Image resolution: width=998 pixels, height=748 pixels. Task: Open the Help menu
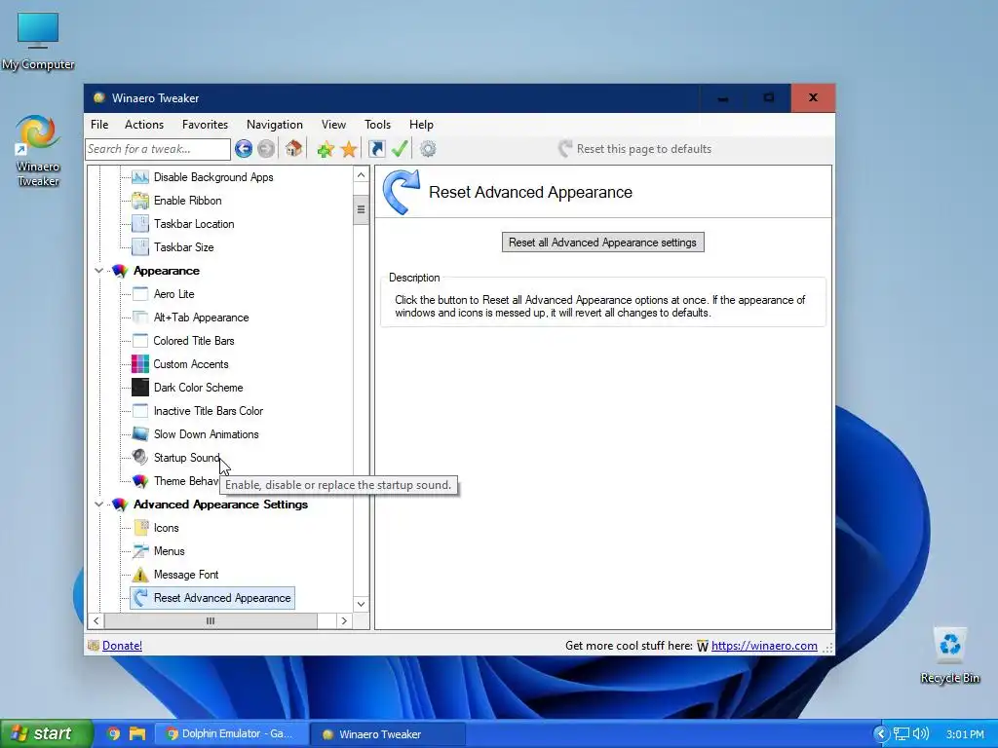point(421,125)
